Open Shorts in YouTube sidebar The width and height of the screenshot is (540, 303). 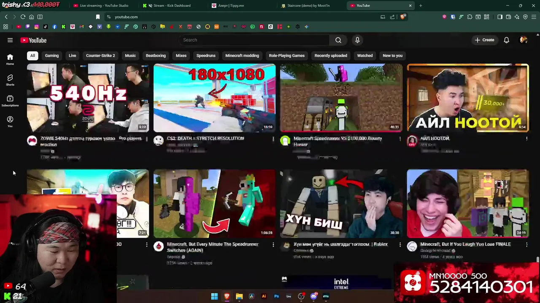[10, 80]
